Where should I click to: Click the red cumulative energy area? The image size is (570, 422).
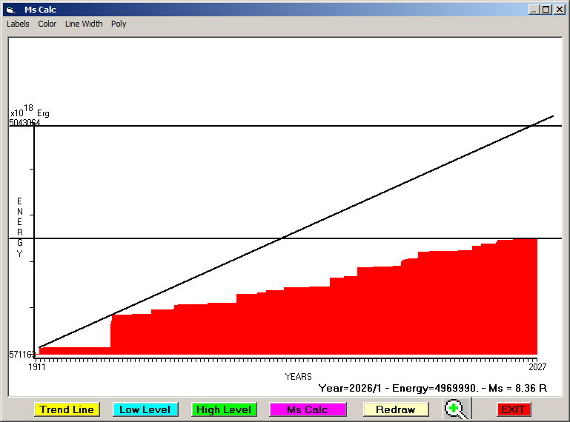tap(334, 318)
